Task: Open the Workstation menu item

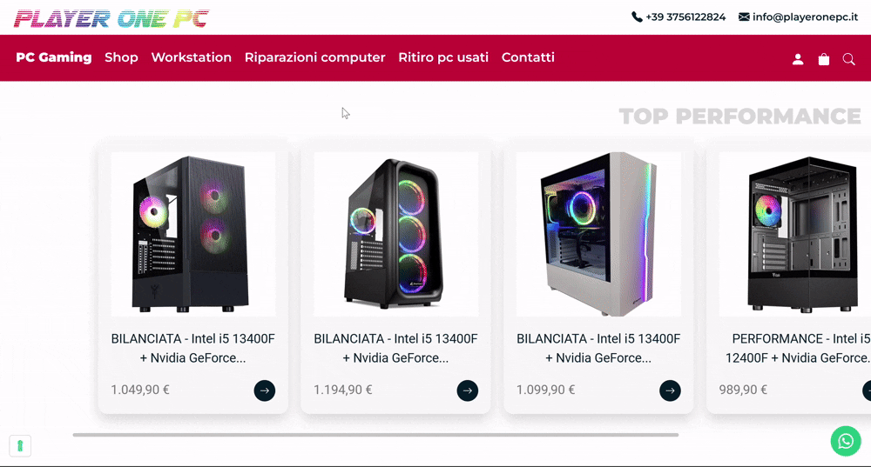Action: pos(191,57)
